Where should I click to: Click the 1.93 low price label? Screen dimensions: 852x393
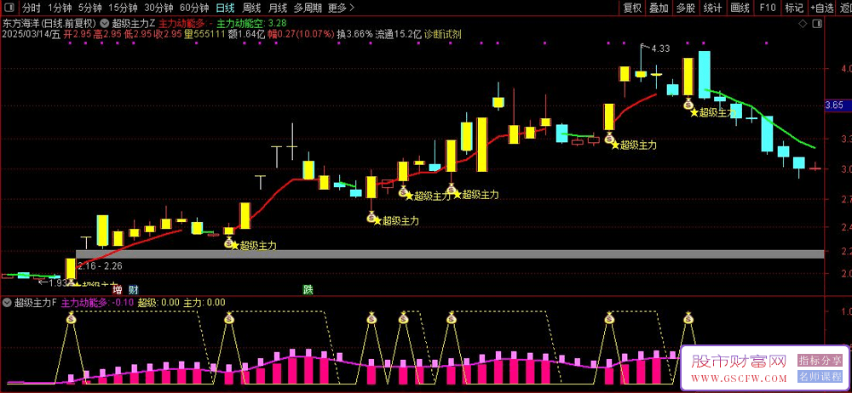[58, 282]
